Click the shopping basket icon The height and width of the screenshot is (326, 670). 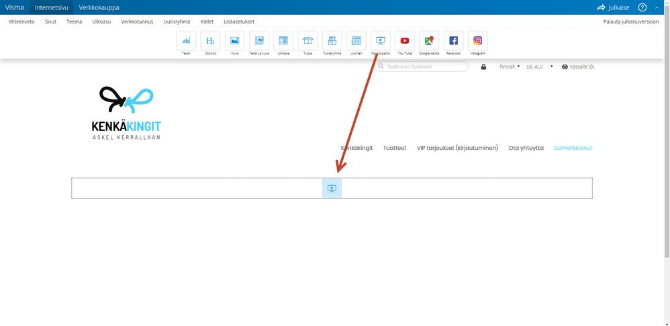tap(565, 67)
